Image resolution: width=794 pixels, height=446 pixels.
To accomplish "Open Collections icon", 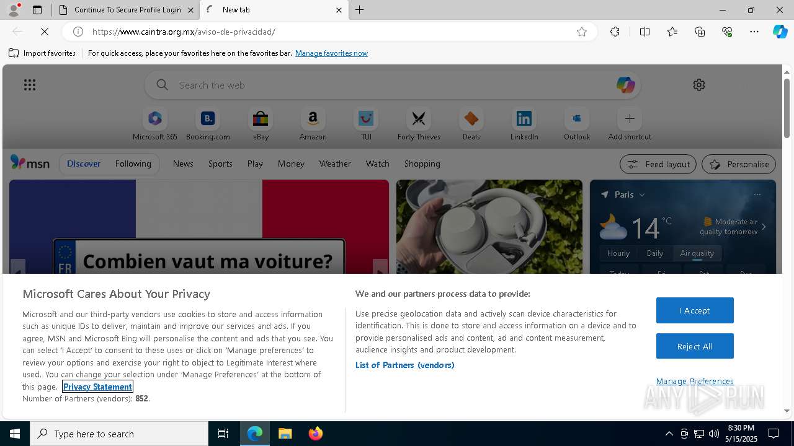I will coord(700,32).
